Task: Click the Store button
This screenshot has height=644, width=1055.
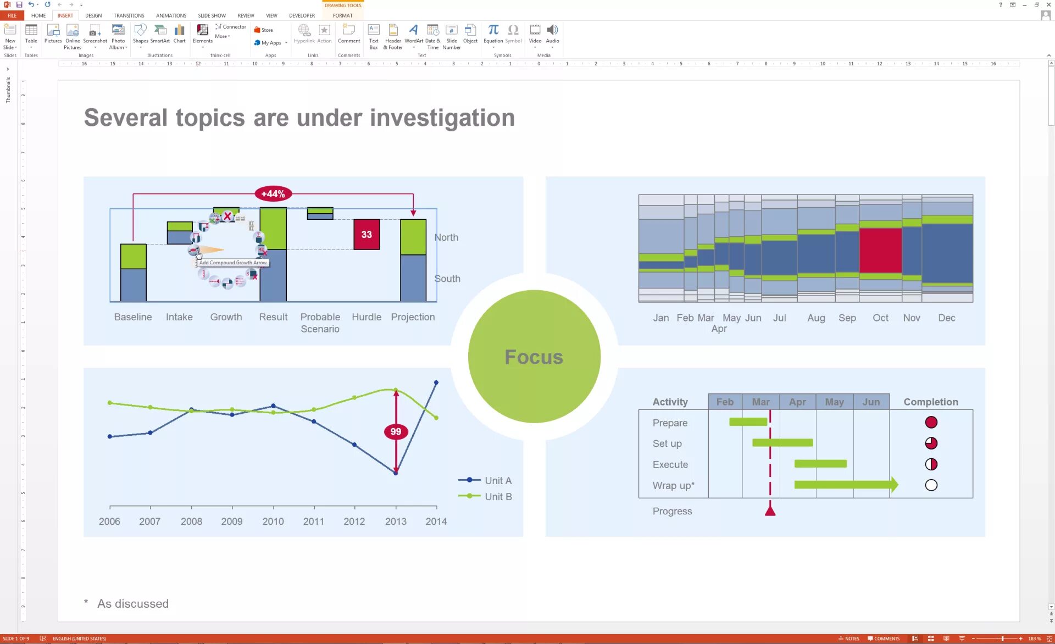Action: tap(264, 30)
